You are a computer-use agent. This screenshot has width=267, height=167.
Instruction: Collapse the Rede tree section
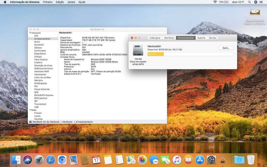(x=30, y=110)
